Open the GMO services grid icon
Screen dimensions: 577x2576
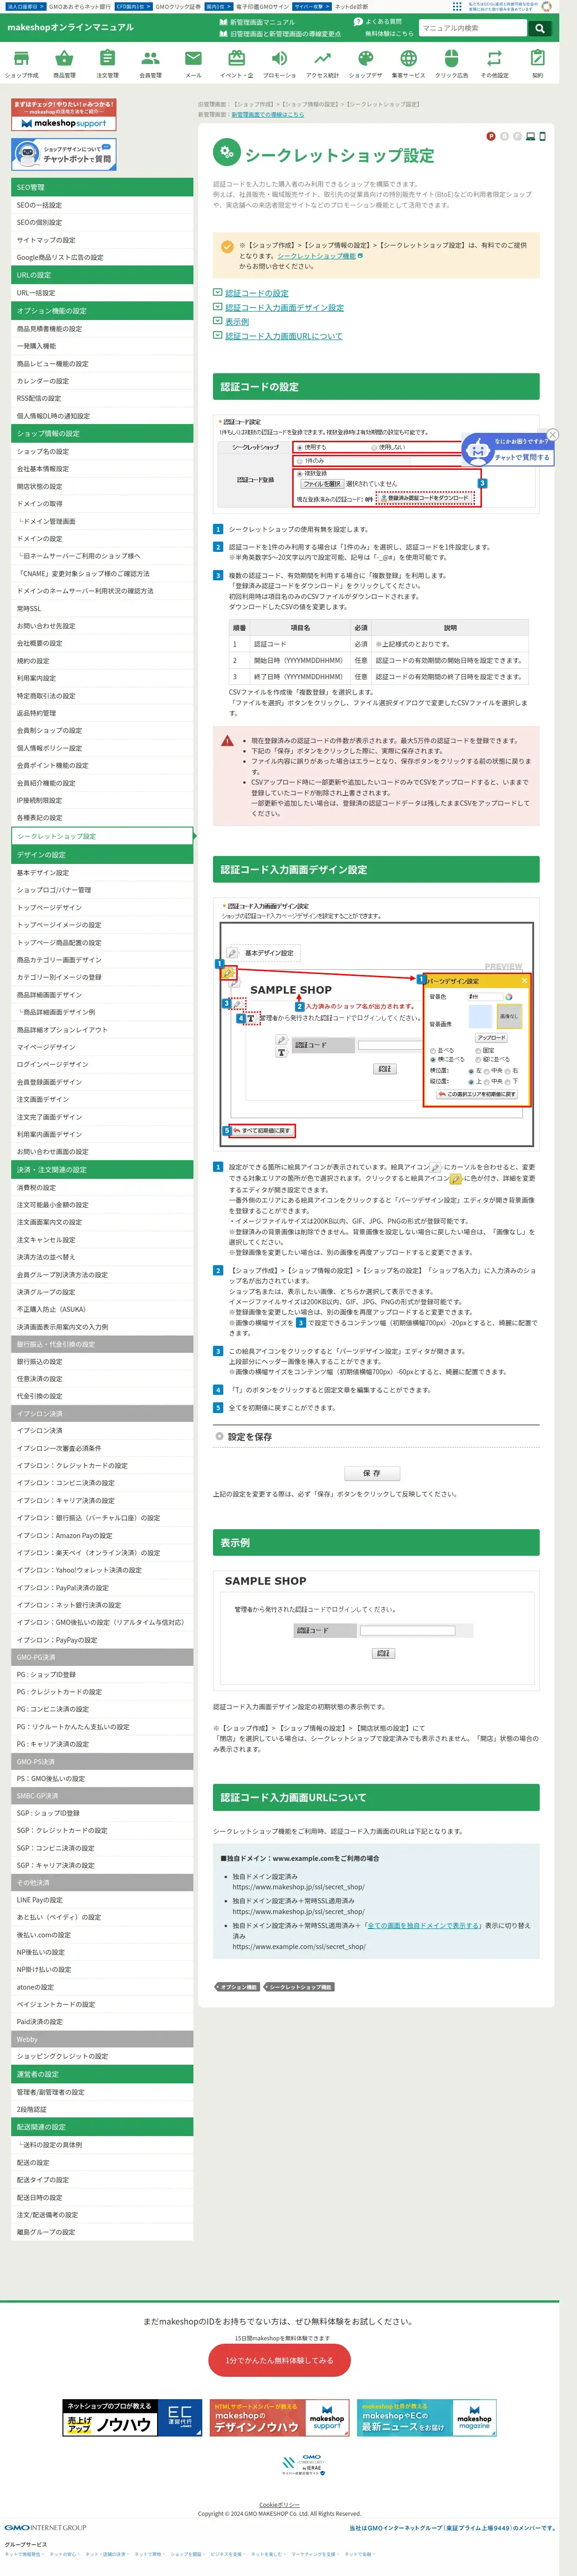pyautogui.click(x=457, y=6)
